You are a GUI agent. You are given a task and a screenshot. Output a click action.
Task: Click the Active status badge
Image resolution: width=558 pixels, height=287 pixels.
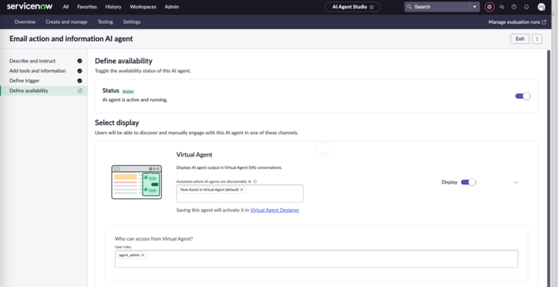click(128, 92)
